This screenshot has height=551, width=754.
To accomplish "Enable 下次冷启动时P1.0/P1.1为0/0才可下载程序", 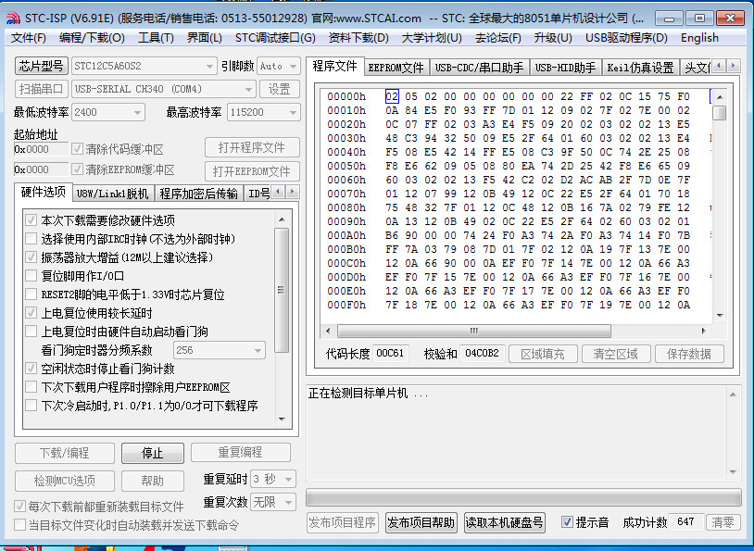I will (x=31, y=406).
